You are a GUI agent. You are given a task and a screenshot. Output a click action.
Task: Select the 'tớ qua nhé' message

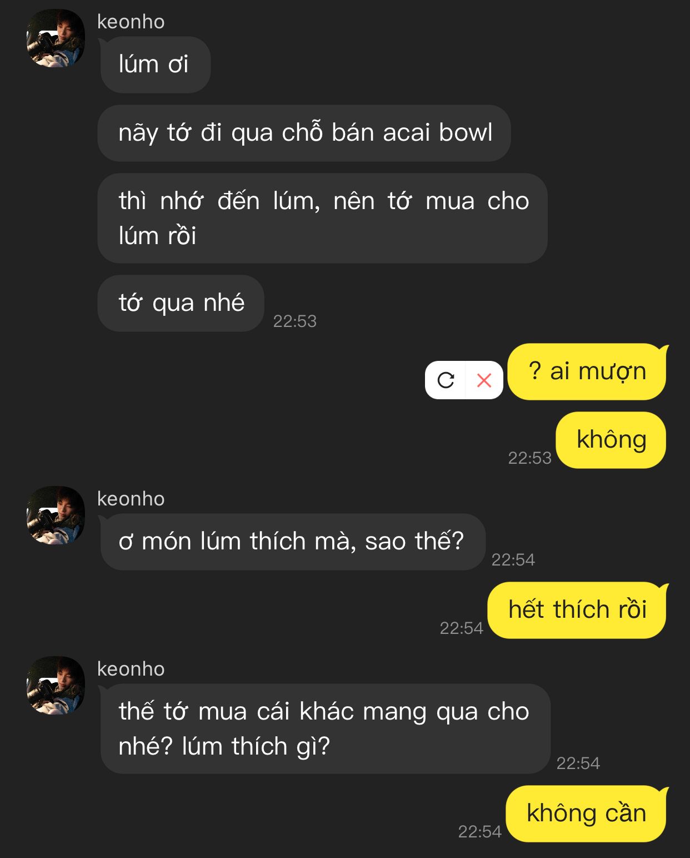coord(181,303)
